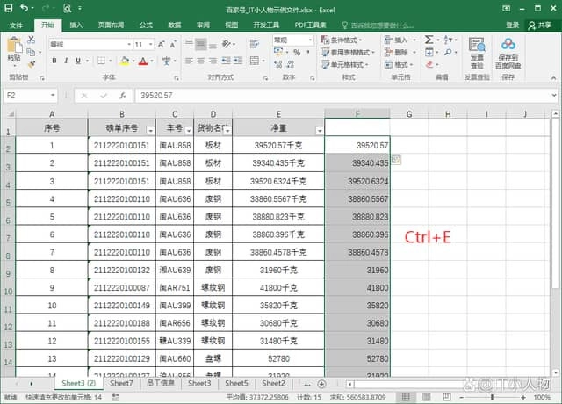Click the Save icon in quick access toolbar
This screenshot has width=562, height=404.
pos(8,7)
